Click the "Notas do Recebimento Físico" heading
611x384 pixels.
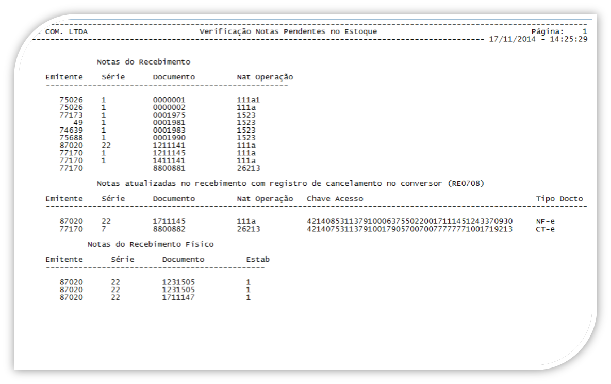coord(151,244)
